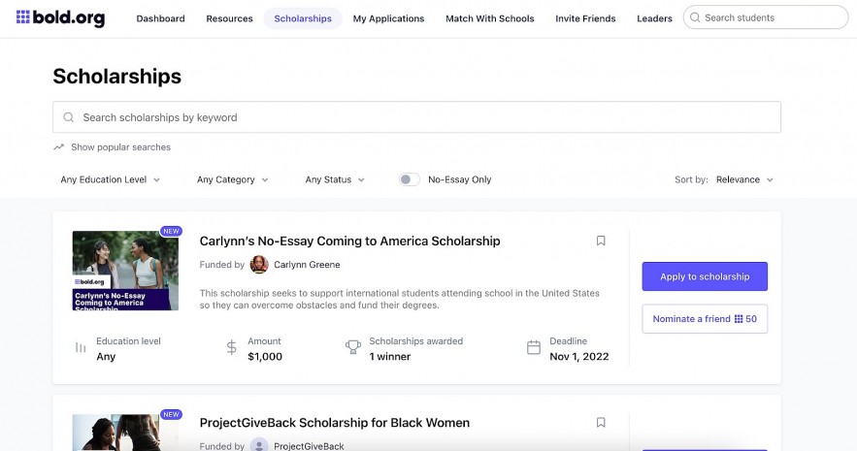
Task: Open My Applications in the navigation
Action: click(x=388, y=18)
